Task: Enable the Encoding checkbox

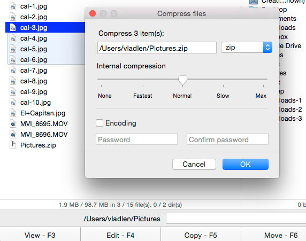Action: click(100, 123)
